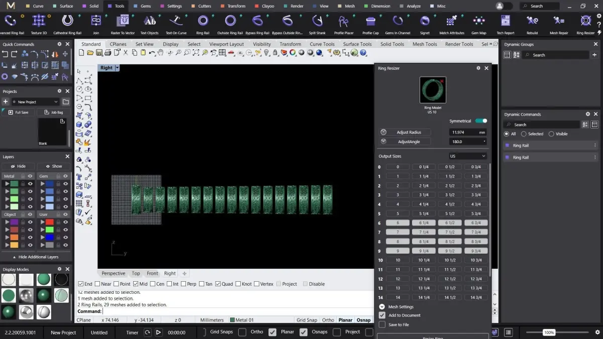
Task: Open the Render Tools toolbar tab
Action: click(459, 44)
